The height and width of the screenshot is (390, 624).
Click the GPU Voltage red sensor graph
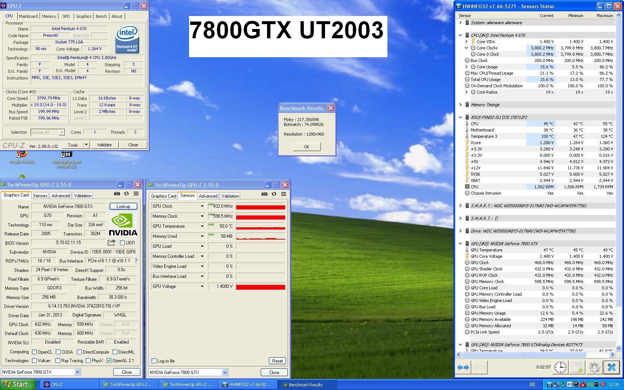tap(260, 286)
